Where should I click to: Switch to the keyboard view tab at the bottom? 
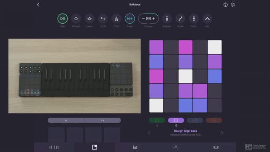[x=54, y=147]
